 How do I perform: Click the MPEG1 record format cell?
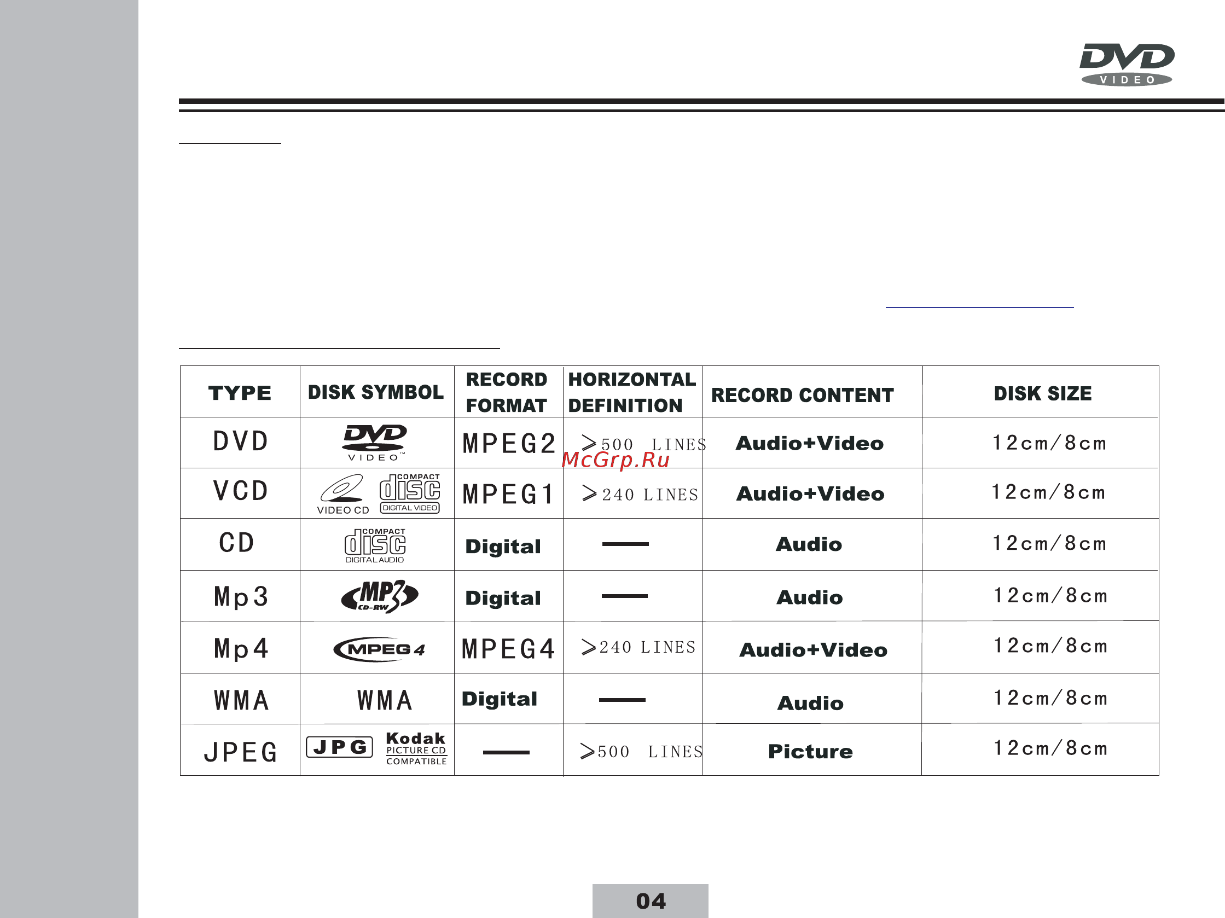[508, 495]
